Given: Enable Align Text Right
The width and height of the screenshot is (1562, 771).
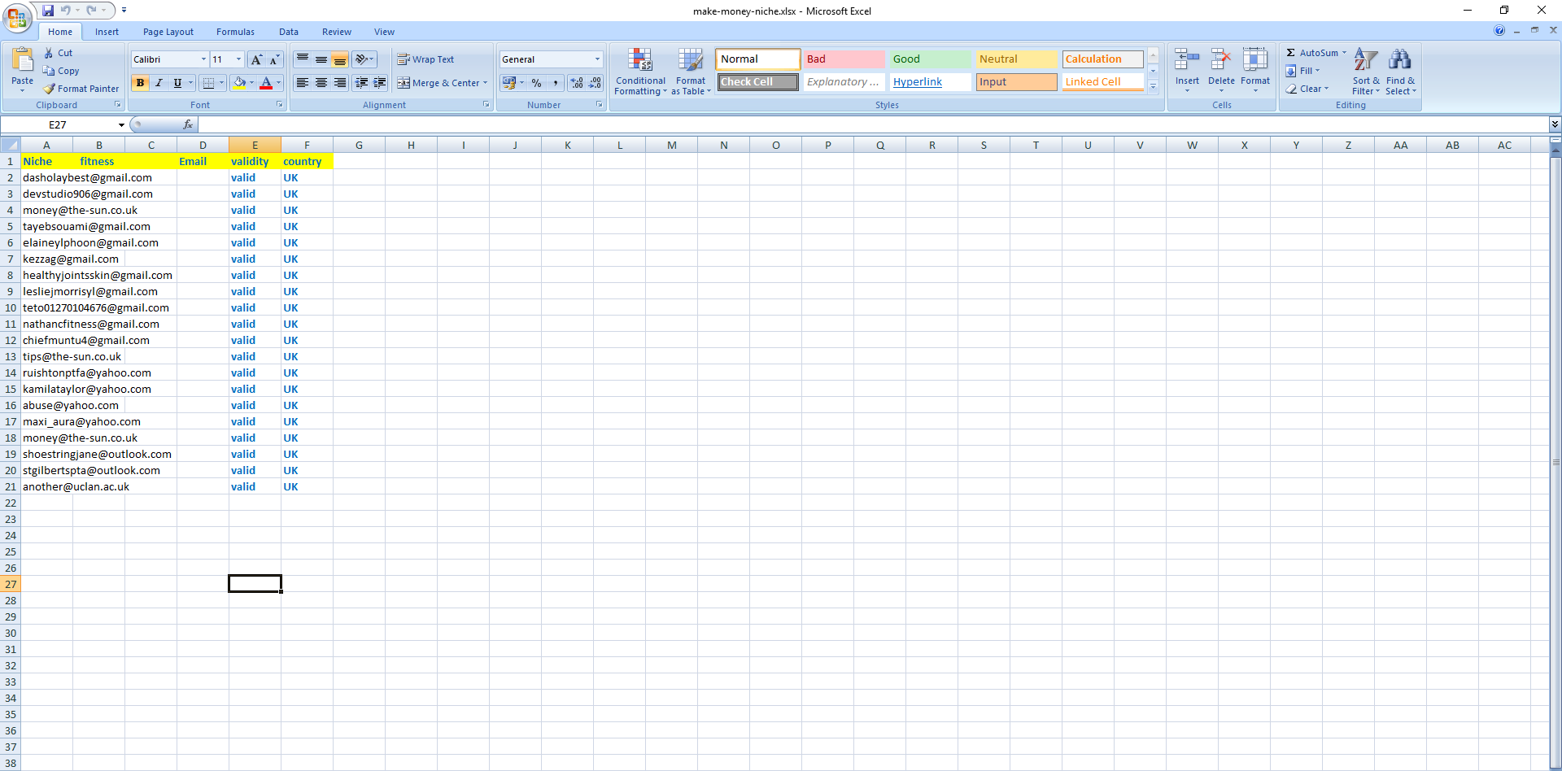Looking at the screenshot, I should tap(340, 82).
